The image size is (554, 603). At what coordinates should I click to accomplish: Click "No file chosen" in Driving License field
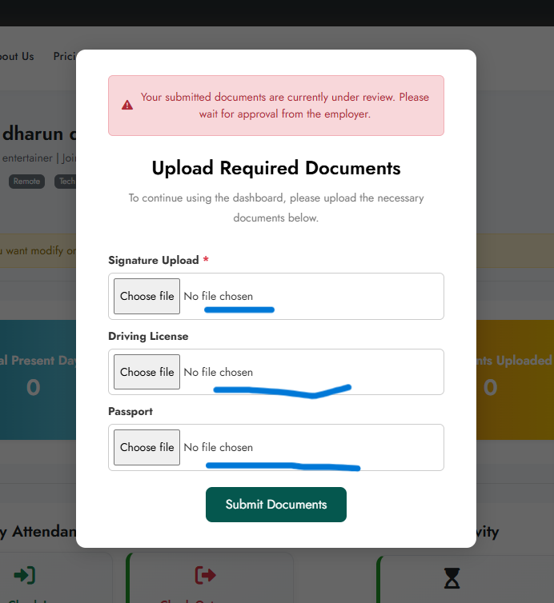pos(218,372)
